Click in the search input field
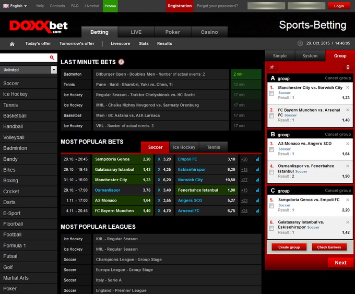355x294 pixels. (25, 58)
